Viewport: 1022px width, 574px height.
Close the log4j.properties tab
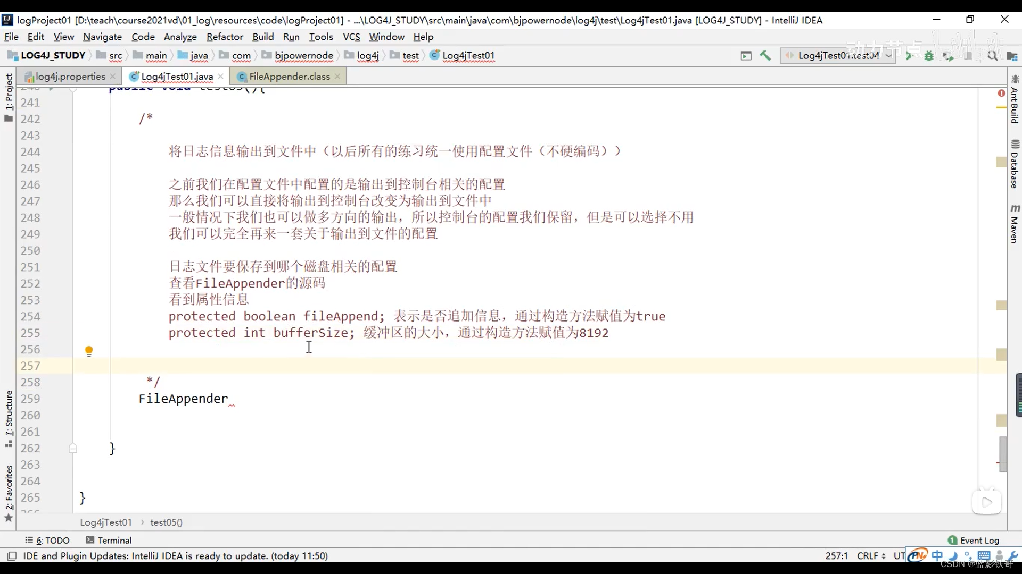point(113,77)
